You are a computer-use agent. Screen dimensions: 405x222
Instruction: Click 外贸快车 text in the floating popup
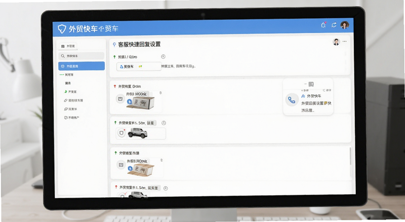pos(314,96)
